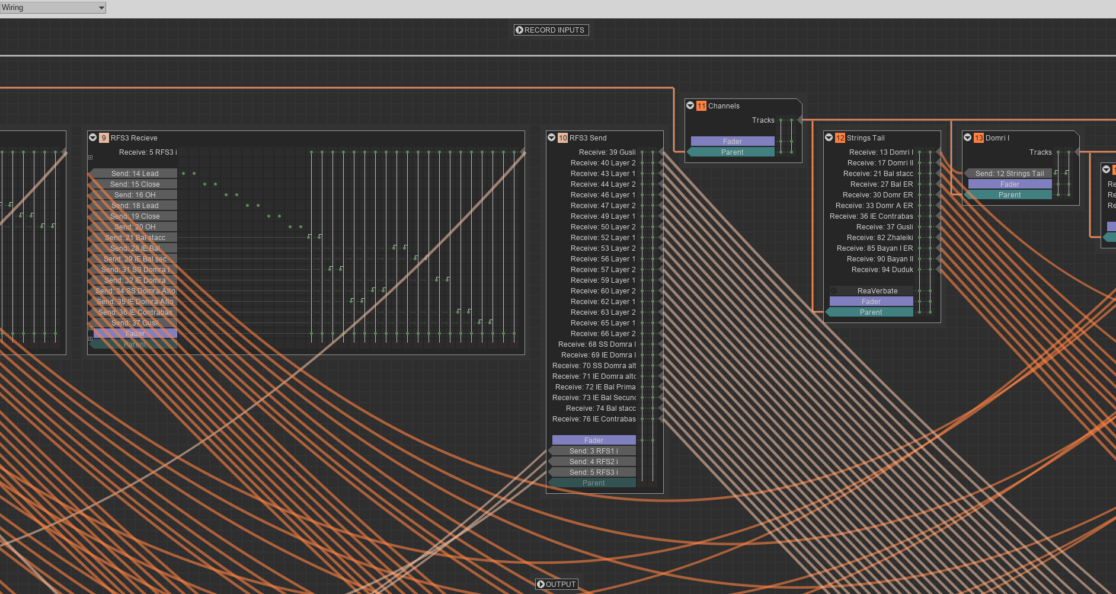Collapse the Strings Tail track node
The image size is (1116, 594).
point(829,138)
